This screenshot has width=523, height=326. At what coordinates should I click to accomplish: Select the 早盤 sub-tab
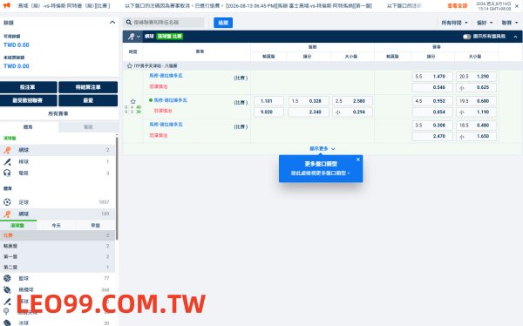(x=95, y=226)
